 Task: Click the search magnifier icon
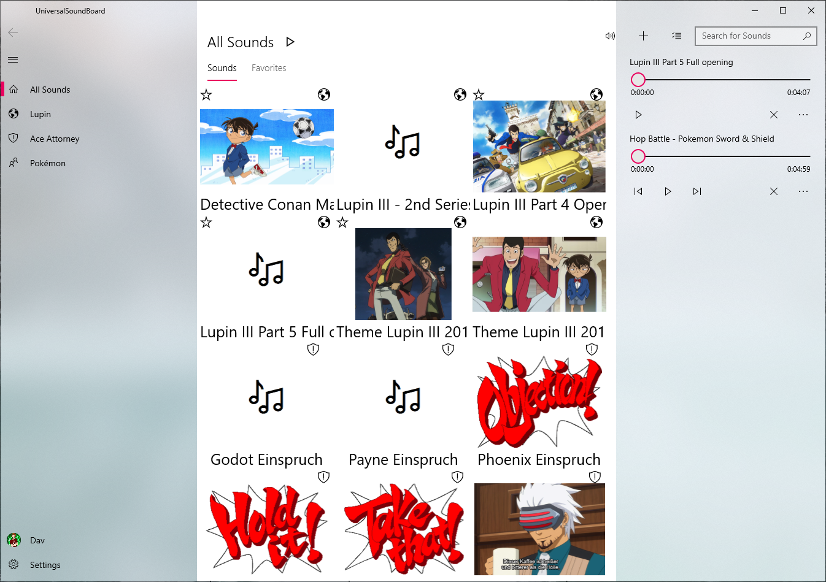(x=807, y=36)
